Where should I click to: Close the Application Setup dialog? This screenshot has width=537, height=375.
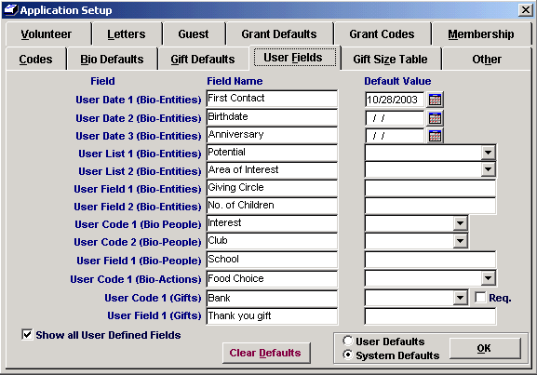tap(525, 10)
